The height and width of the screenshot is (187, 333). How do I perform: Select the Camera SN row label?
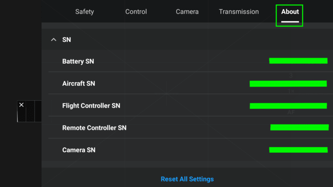pyautogui.click(x=79, y=150)
